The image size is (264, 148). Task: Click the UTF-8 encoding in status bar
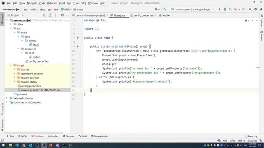coord(241,141)
